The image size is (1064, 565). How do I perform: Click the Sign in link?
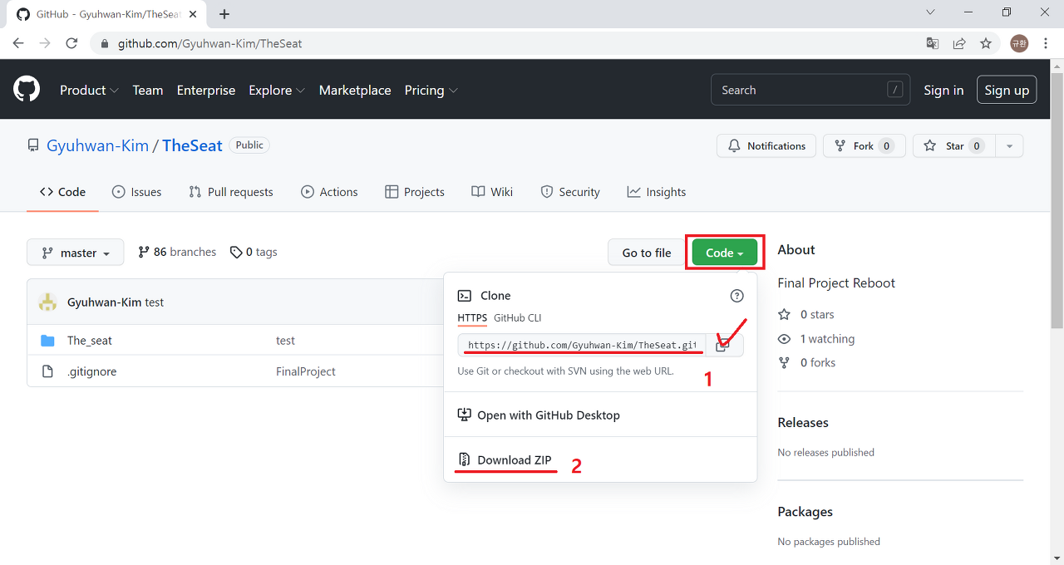click(943, 90)
